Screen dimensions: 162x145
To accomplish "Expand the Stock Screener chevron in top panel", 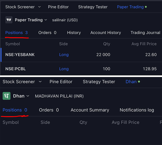I will click(x=39, y=7).
